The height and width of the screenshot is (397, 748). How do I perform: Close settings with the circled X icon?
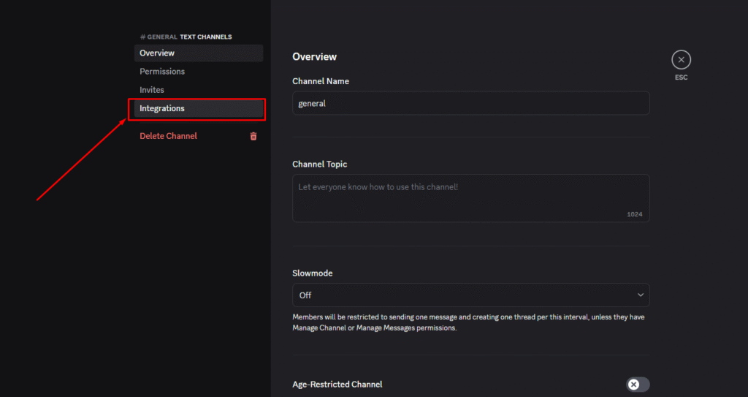(681, 60)
